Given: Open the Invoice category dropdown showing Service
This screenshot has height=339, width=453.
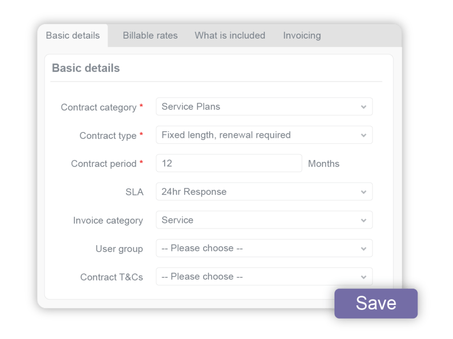Looking at the screenshot, I should point(264,220).
